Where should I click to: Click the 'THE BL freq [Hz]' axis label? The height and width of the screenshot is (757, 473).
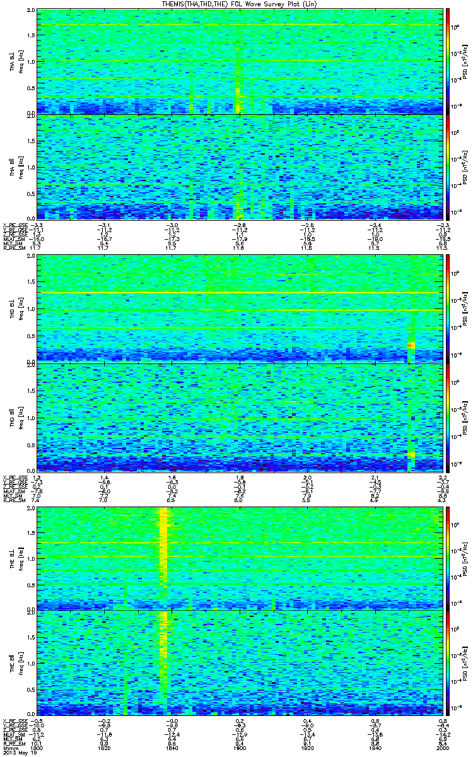pos(16,558)
